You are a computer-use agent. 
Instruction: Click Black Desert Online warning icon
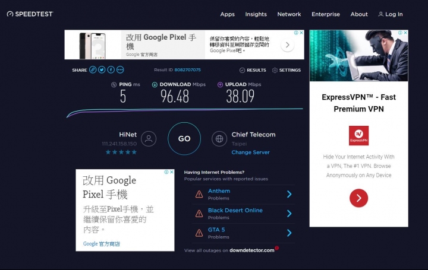click(x=199, y=214)
